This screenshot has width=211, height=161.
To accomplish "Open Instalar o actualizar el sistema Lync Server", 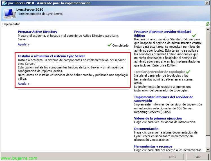I will tap(51, 56).
